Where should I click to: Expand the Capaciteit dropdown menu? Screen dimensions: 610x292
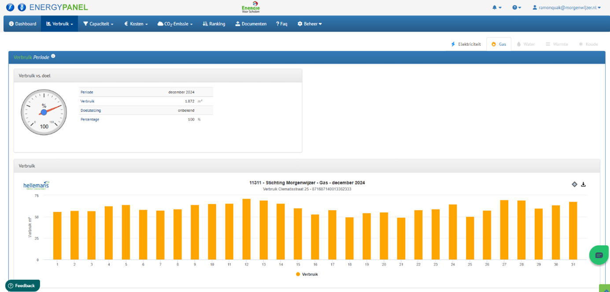[x=98, y=24]
